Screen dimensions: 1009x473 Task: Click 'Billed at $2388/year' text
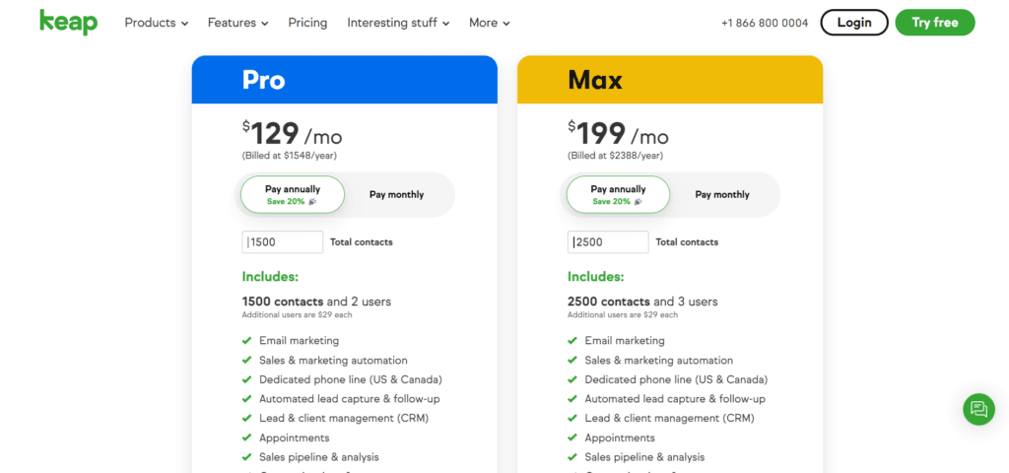615,156
